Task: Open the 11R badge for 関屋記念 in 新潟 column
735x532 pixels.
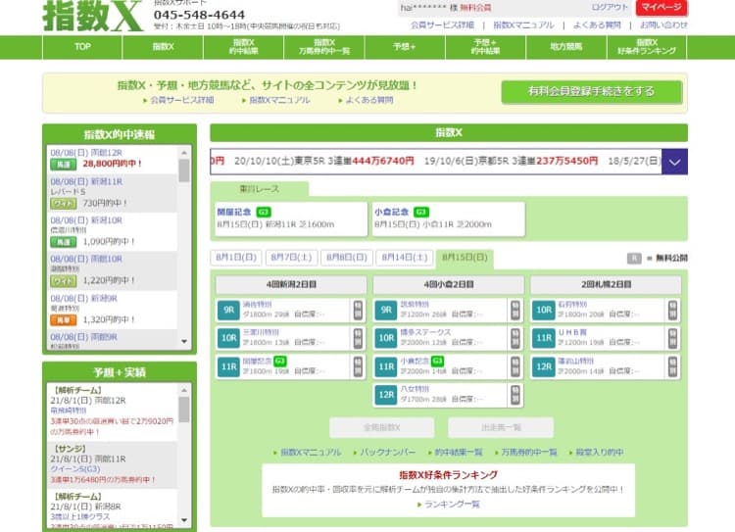Action: click(228, 366)
